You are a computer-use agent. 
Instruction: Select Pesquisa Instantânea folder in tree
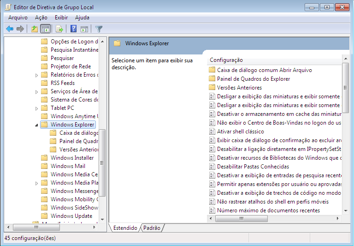(70, 50)
